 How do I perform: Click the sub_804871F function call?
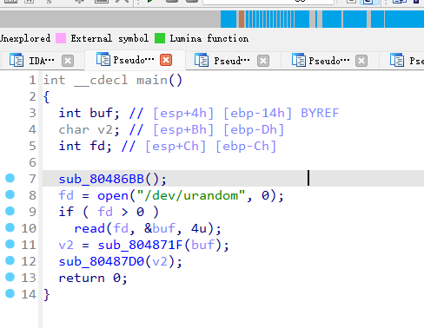click(x=140, y=245)
